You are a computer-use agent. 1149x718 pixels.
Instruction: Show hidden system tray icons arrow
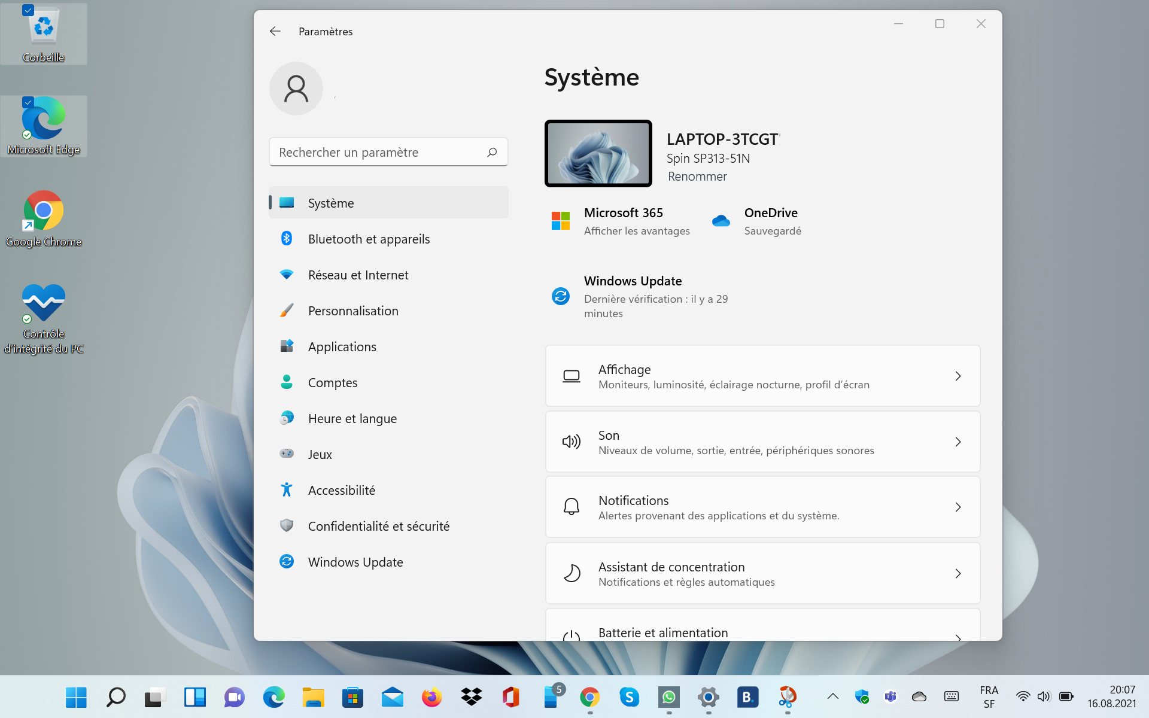832,696
